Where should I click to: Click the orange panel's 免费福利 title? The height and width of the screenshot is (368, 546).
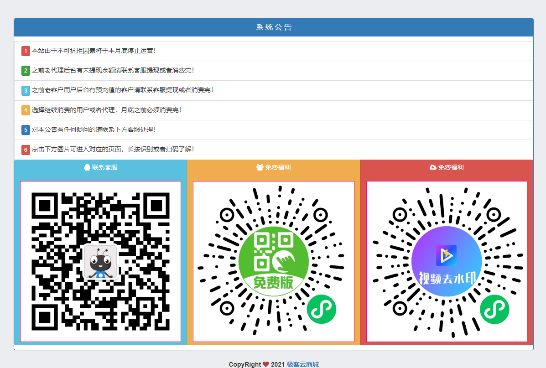[277, 167]
